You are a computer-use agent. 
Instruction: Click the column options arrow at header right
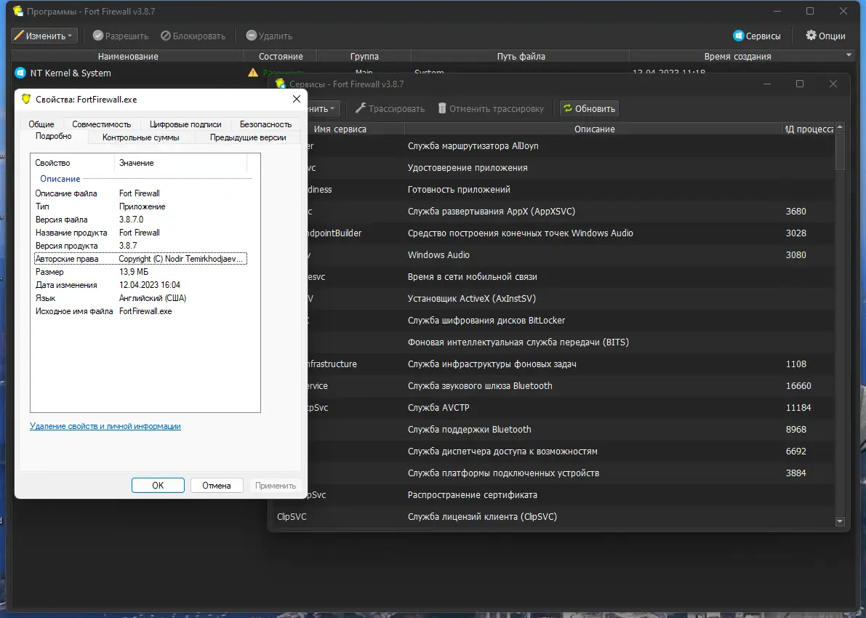coord(849,55)
